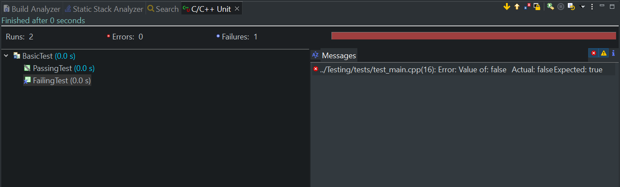Rerun the selected tests icon

click(550, 7)
